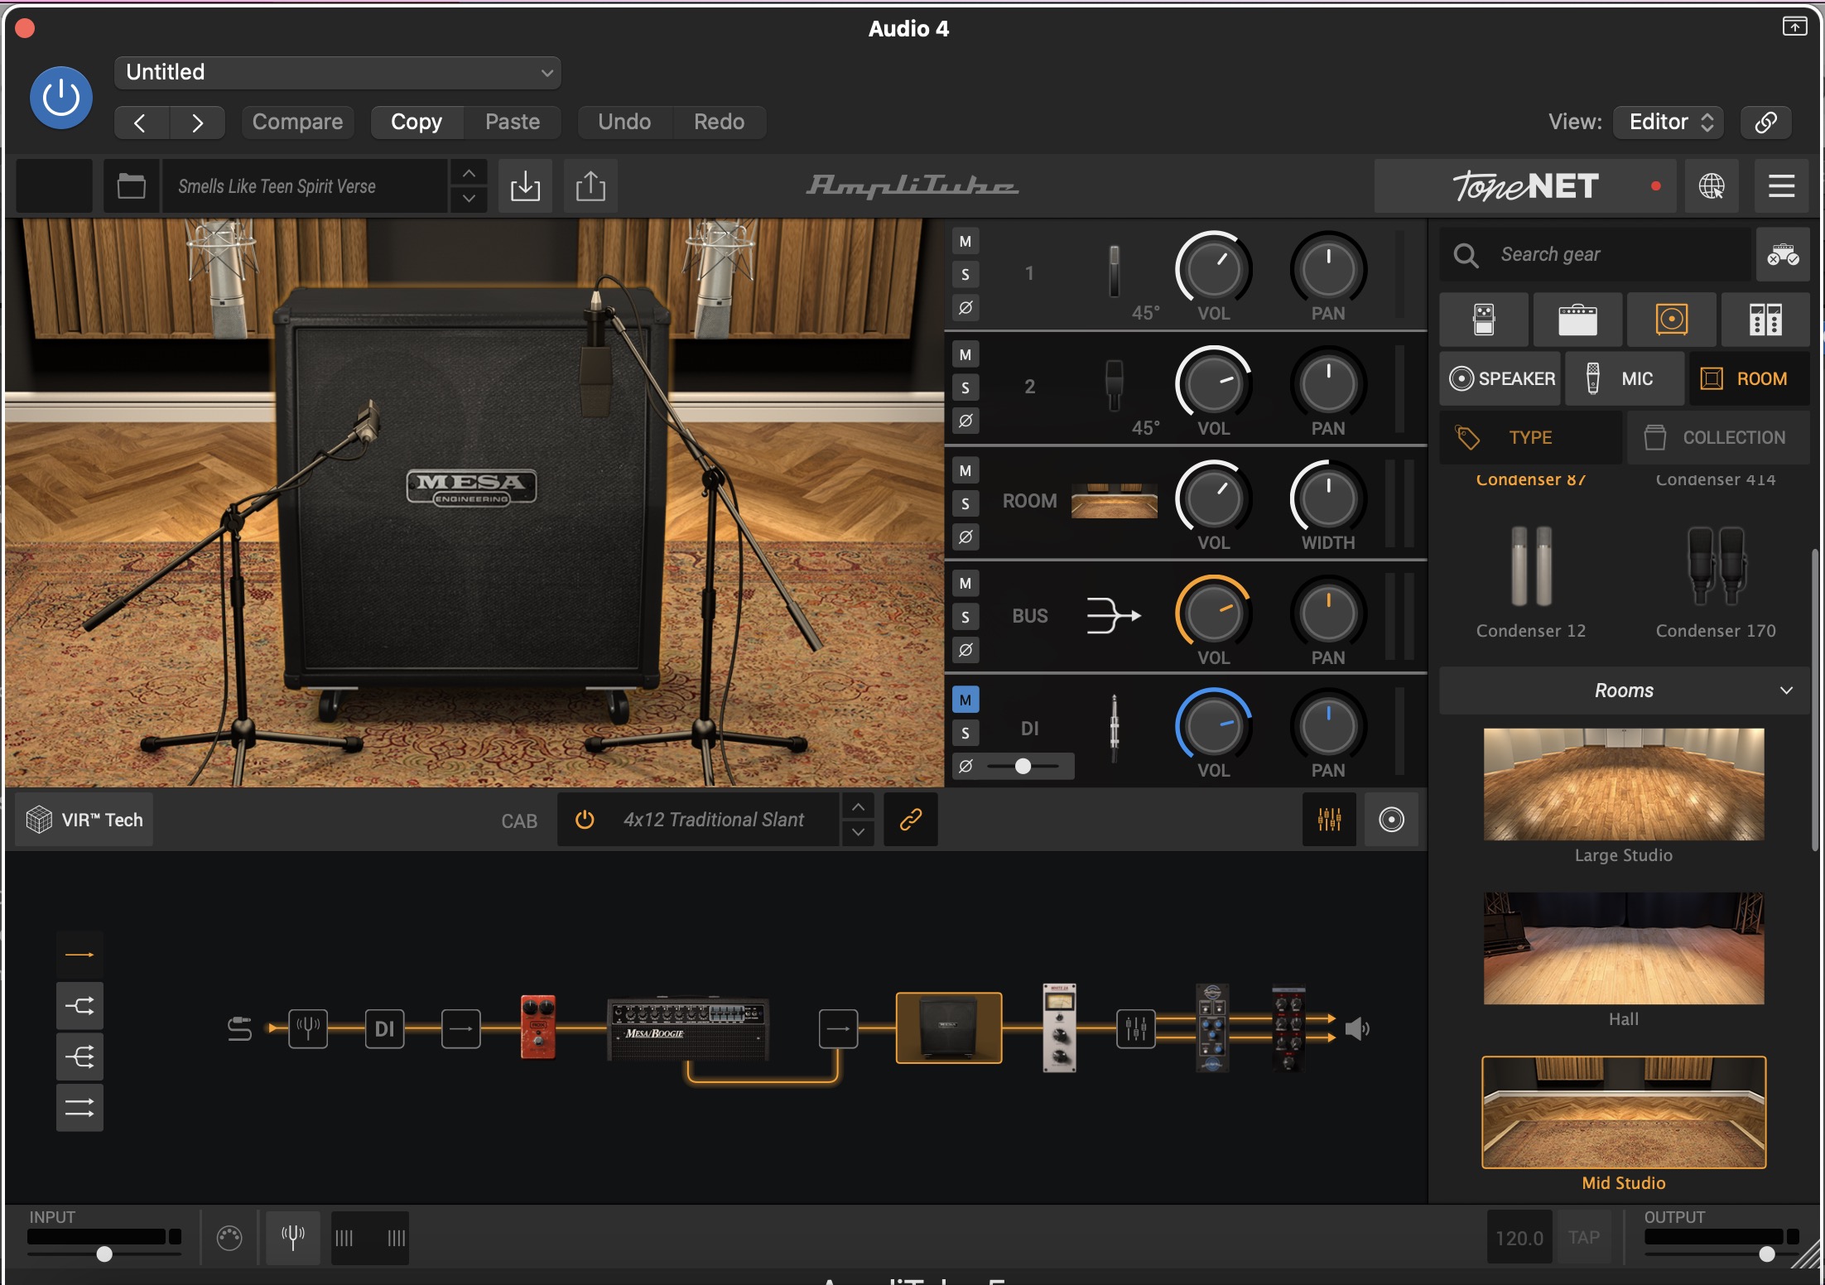Screen dimensions: 1825x1285
Task: Click the Undo button
Action: pyautogui.click(x=624, y=122)
